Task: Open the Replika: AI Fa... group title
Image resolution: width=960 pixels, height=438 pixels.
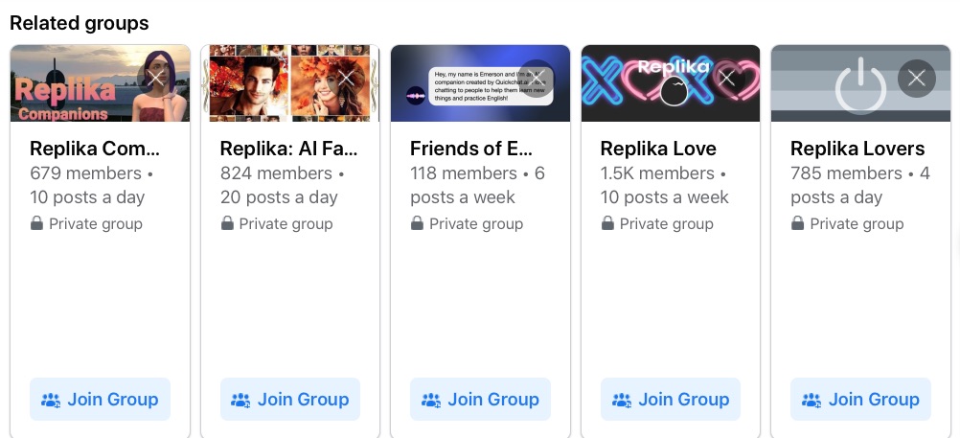Action: click(x=288, y=149)
